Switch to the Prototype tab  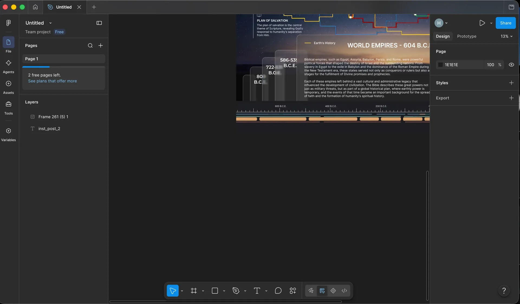(x=467, y=36)
